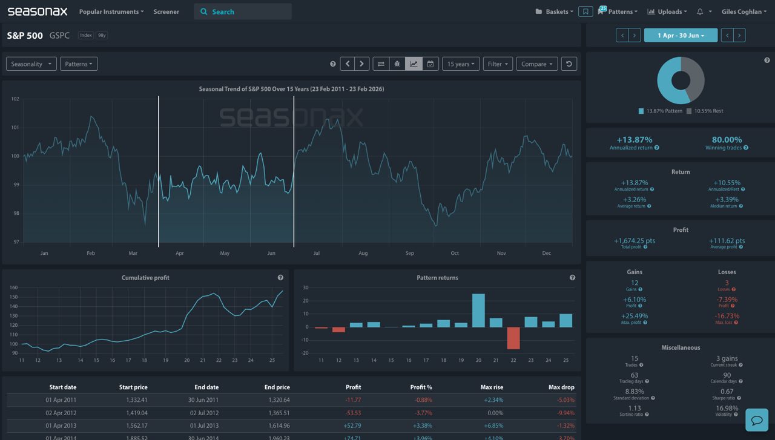Toggle the line chart view button
This screenshot has height=440, width=775.
click(x=414, y=64)
